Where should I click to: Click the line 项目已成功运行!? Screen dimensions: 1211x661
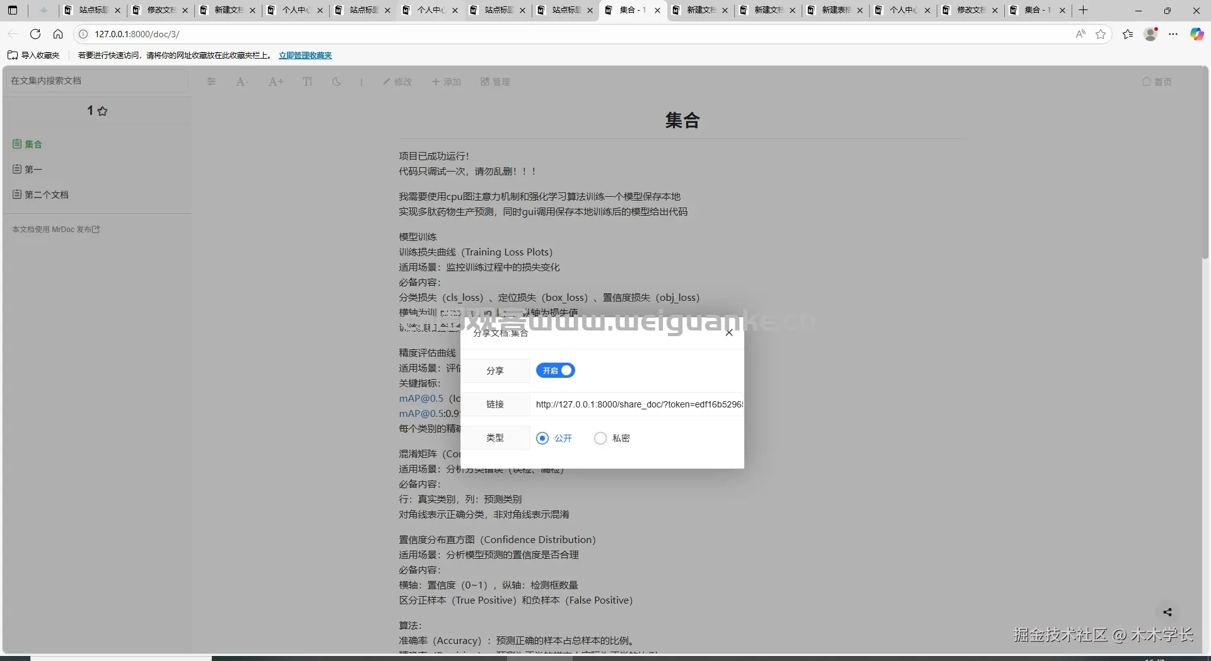pos(434,156)
